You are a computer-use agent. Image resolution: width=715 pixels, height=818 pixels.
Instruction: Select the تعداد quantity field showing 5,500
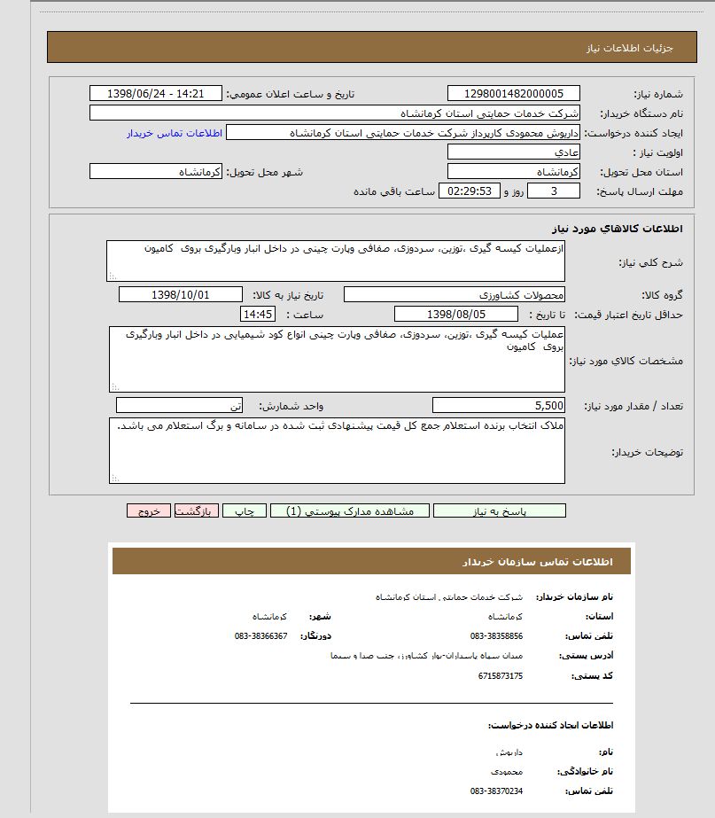498,406
